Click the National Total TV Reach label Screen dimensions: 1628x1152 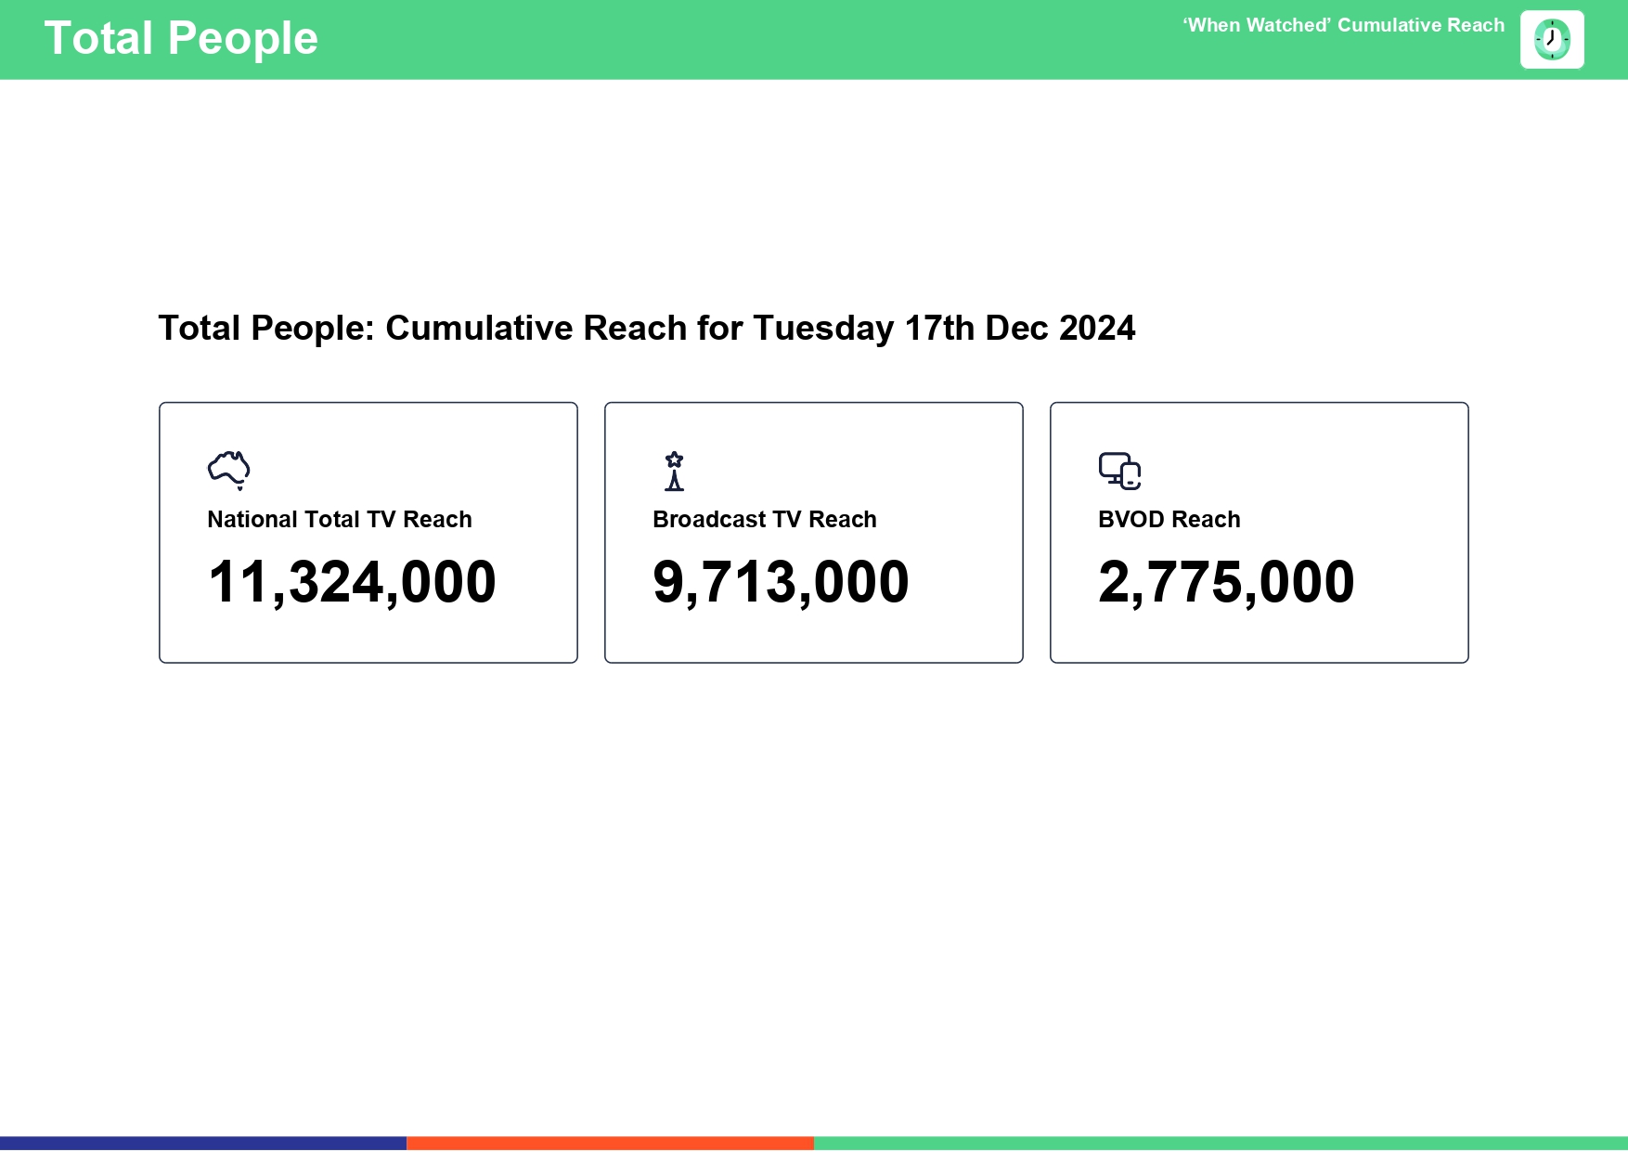340,520
